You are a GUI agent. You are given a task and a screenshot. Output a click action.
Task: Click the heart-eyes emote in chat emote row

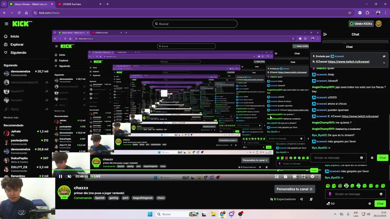[328, 186]
